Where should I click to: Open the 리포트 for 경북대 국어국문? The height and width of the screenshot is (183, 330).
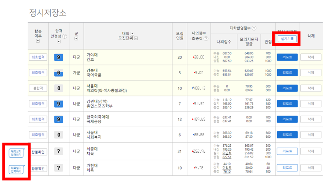coord(287,73)
